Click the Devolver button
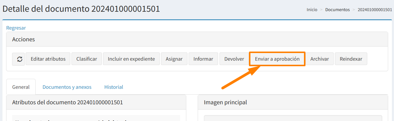Viewport: 394px width, 121px height. (234, 59)
